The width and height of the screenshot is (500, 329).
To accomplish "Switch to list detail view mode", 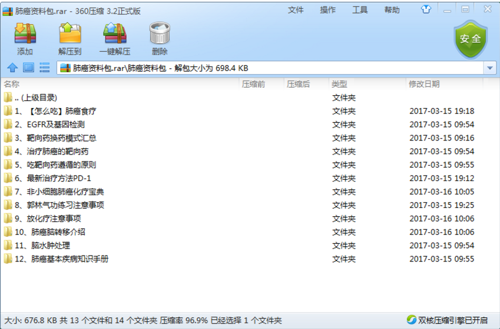I will tap(44, 68).
